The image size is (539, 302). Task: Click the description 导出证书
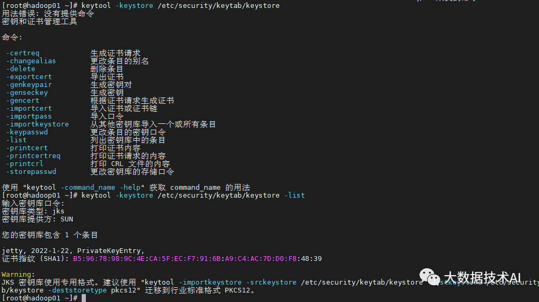(x=106, y=77)
